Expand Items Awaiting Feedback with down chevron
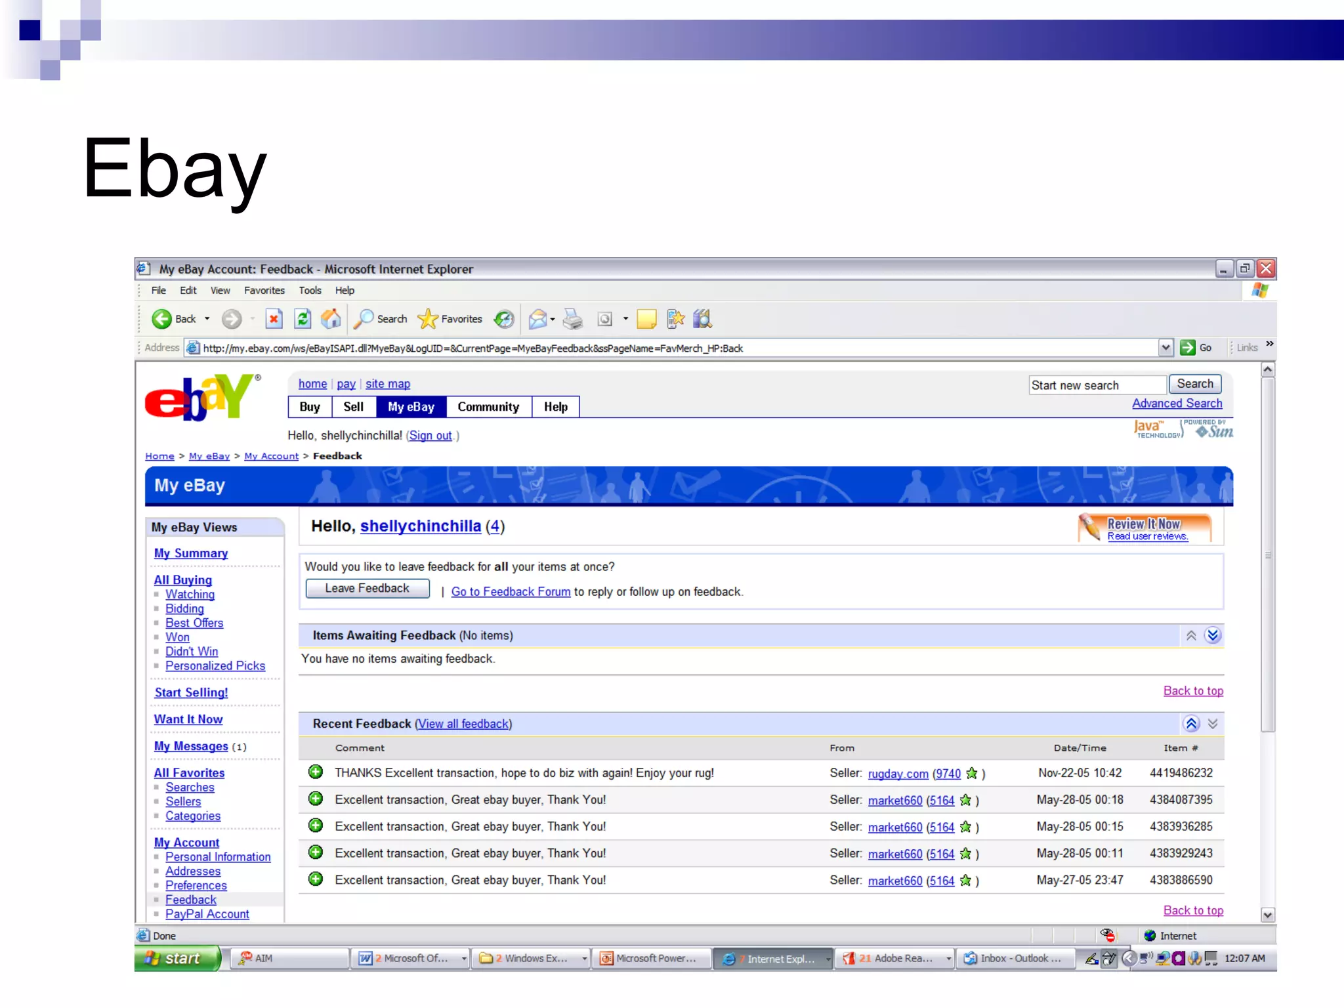1344x1008 pixels. tap(1213, 635)
